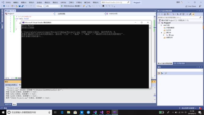This screenshot has width=204, height=115.
Task: Switch to the 团队资源管理器 tab
Action: point(179,63)
